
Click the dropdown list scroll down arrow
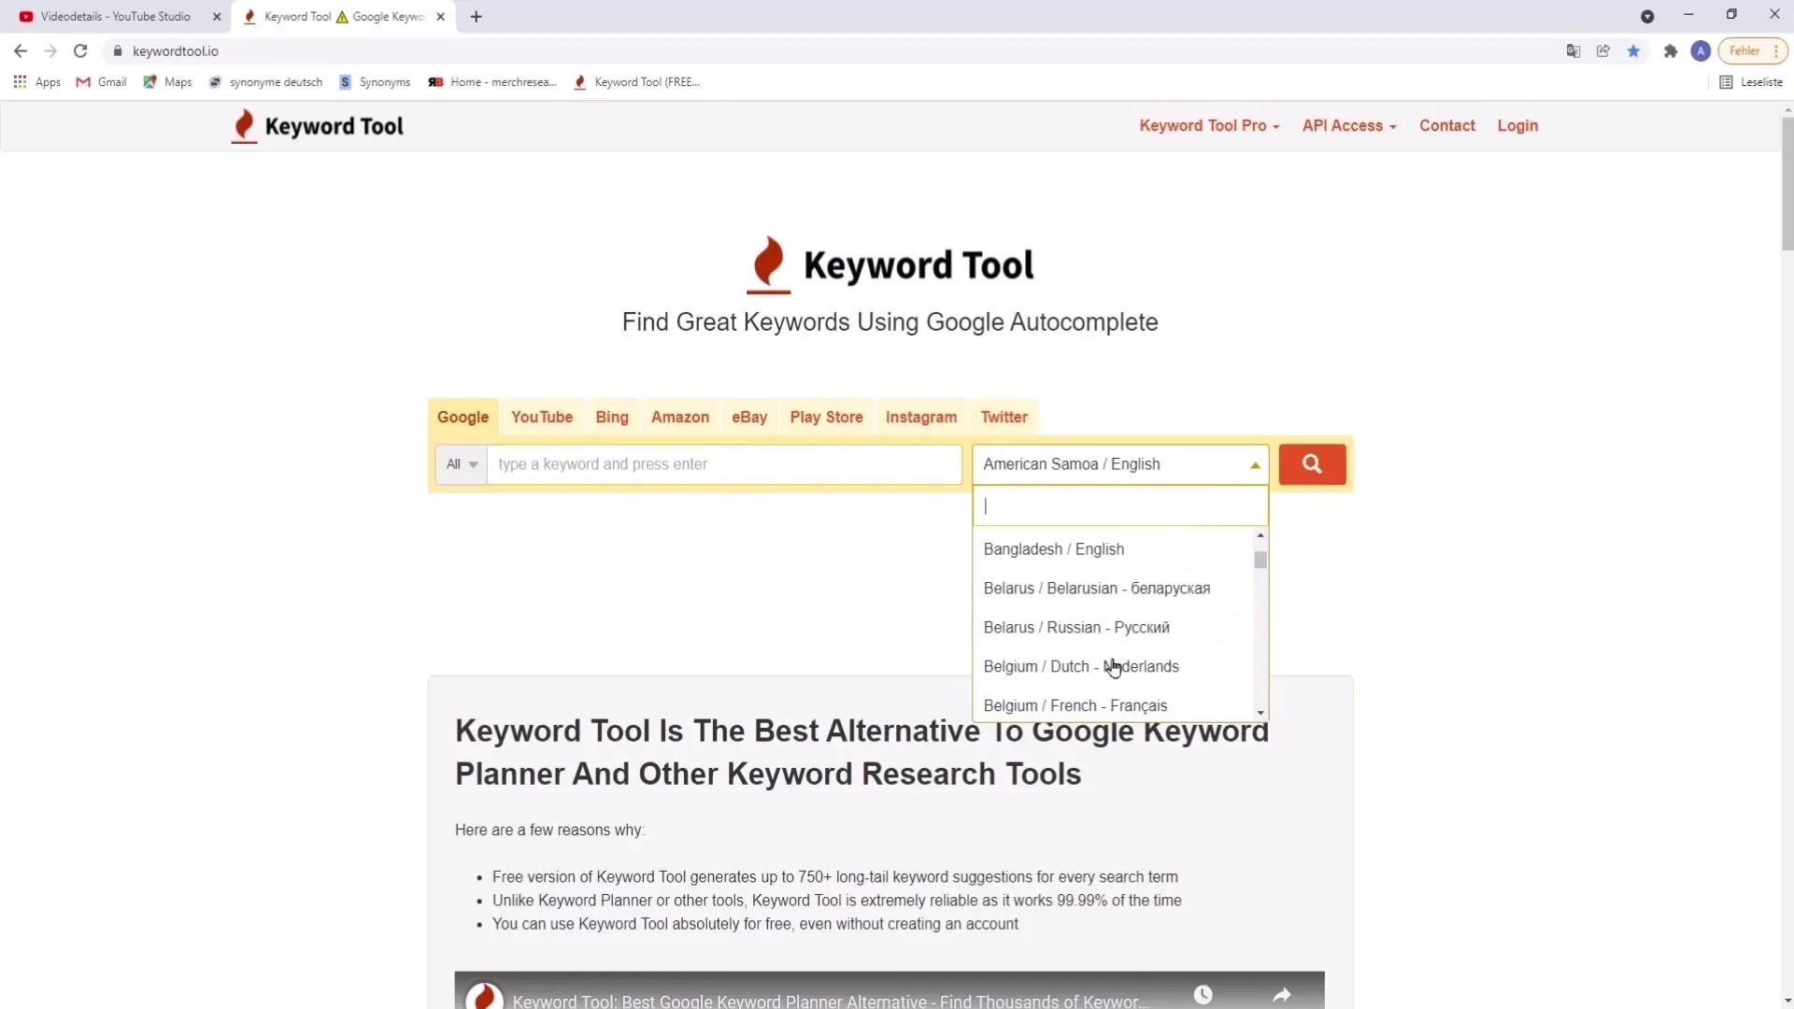[x=1260, y=713]
